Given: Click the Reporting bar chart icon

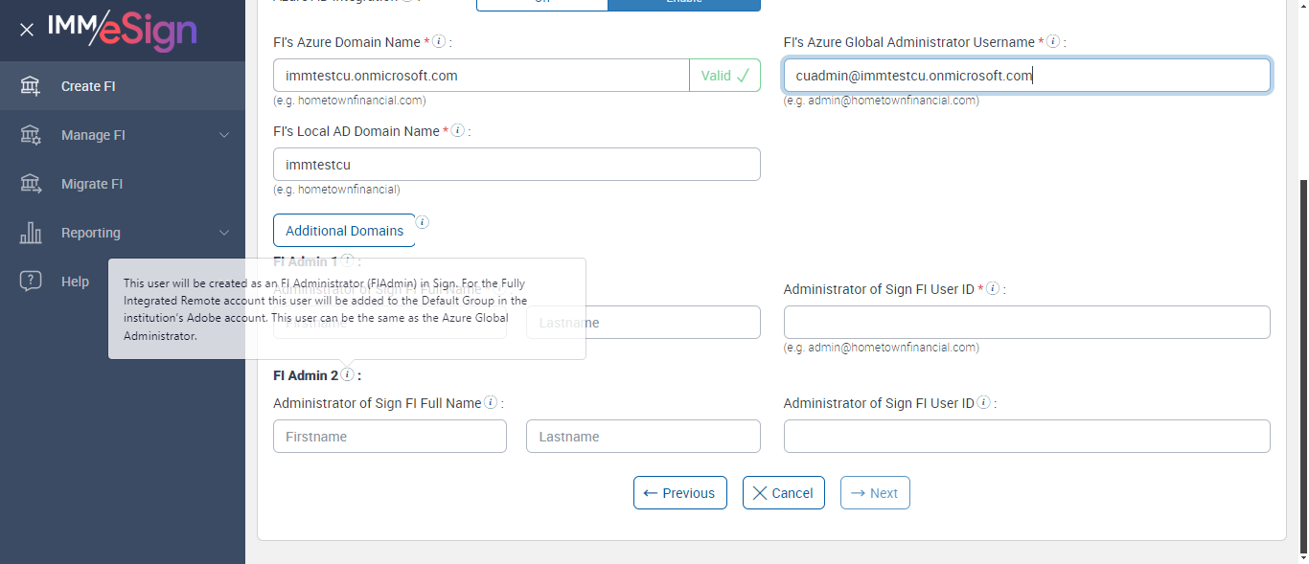Looking at the screenshot, I should [31, 233].
